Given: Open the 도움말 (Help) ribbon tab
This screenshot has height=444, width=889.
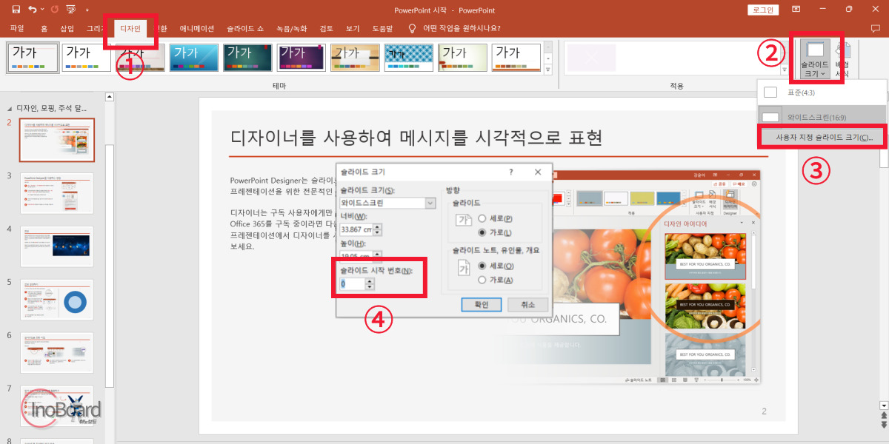Looking at the screenshot, I should 383,28.
